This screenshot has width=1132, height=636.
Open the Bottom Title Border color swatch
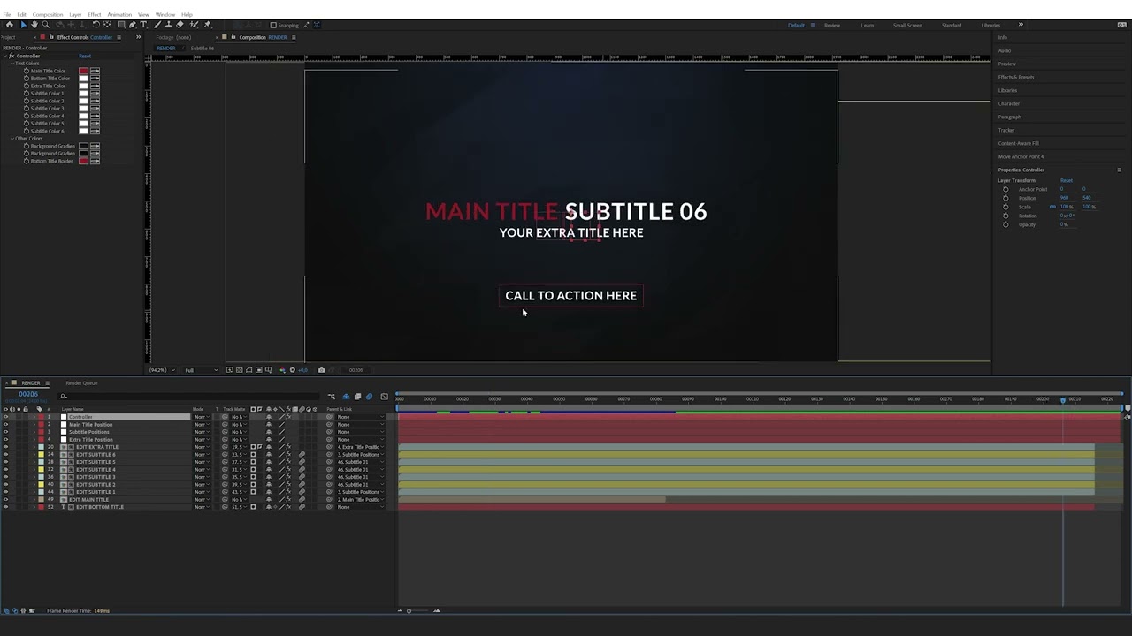[x=84, y=161]
